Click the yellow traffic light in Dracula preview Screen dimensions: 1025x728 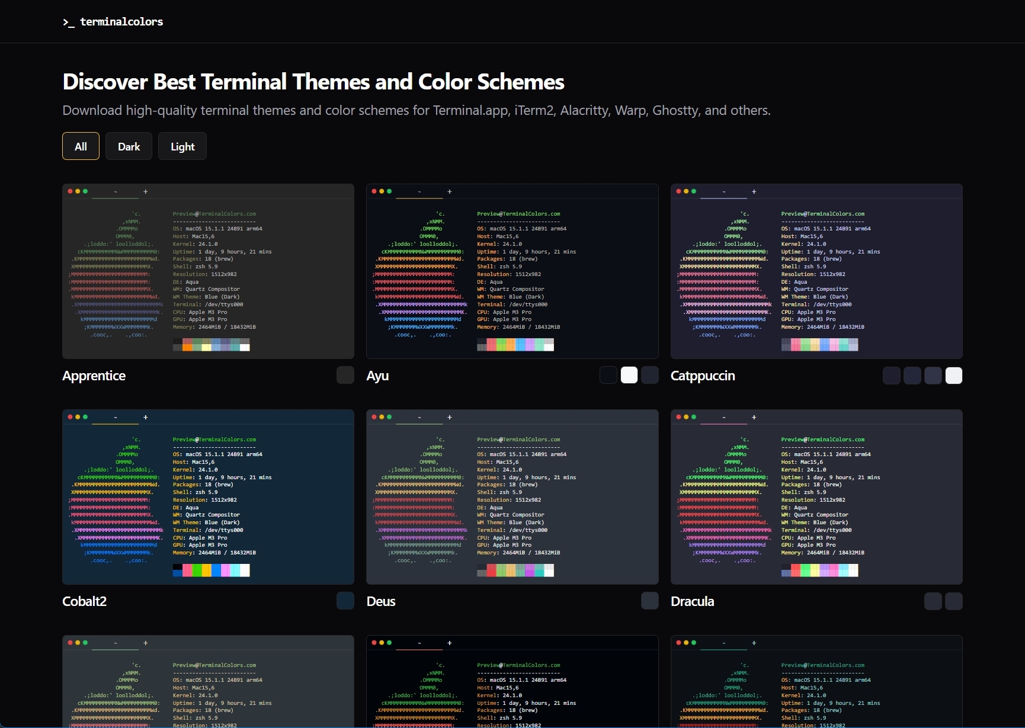click(x=686, y=417)
